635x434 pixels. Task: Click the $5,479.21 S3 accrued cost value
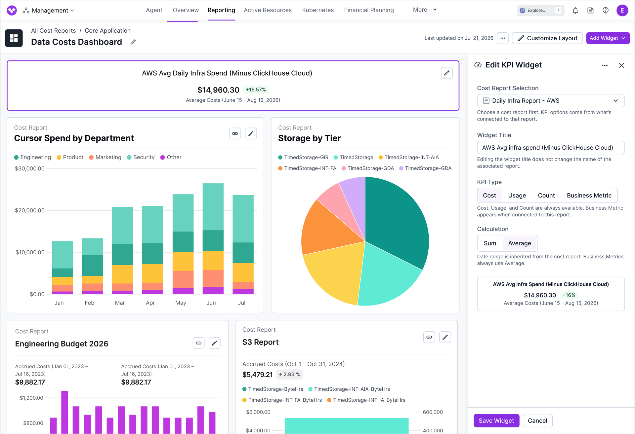pos(257,375)
